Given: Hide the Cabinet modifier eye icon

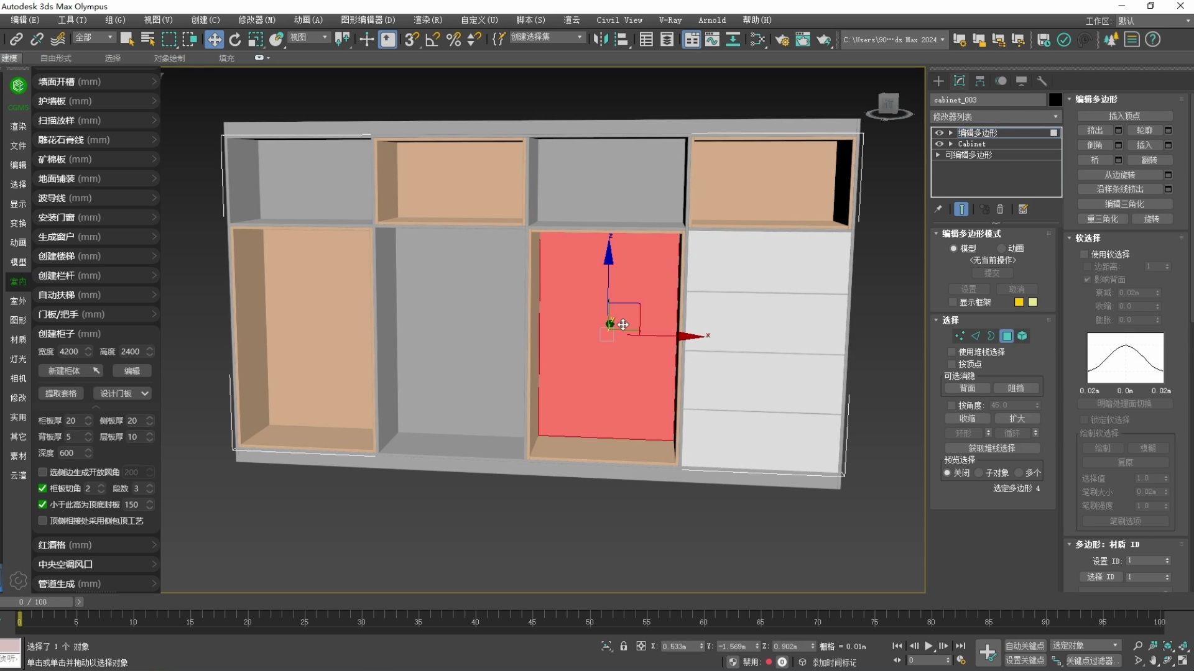Looking at the screenshot, I should coord(939,144).
